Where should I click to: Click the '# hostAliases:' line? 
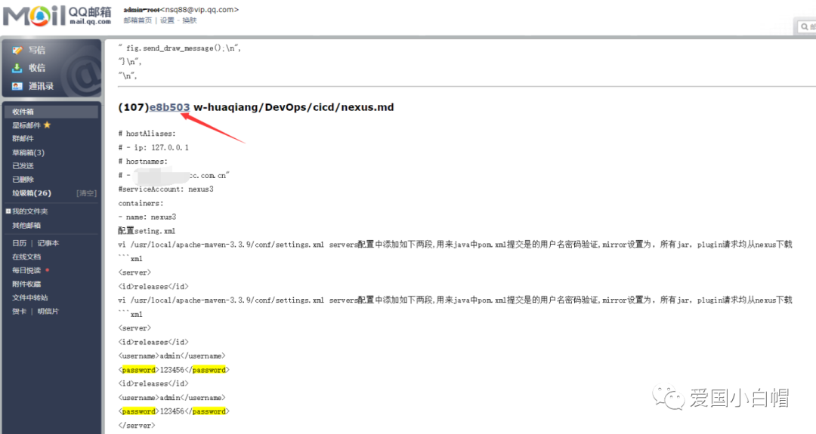pyautogui.click(x=147, y=134)
